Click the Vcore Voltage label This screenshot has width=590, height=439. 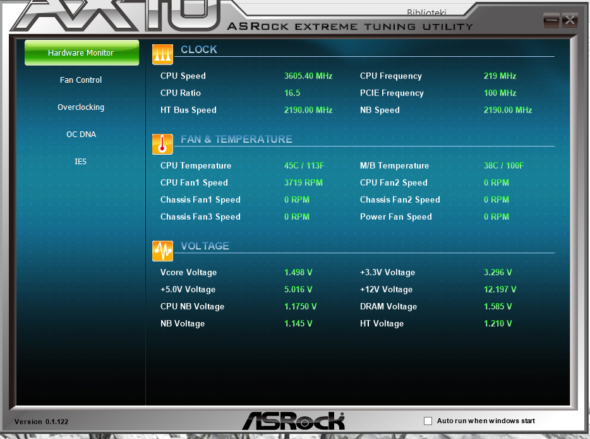tap(188, 272)
